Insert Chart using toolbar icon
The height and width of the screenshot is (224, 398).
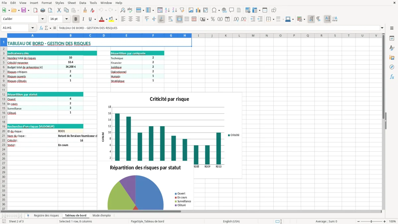tap(198, 10)
